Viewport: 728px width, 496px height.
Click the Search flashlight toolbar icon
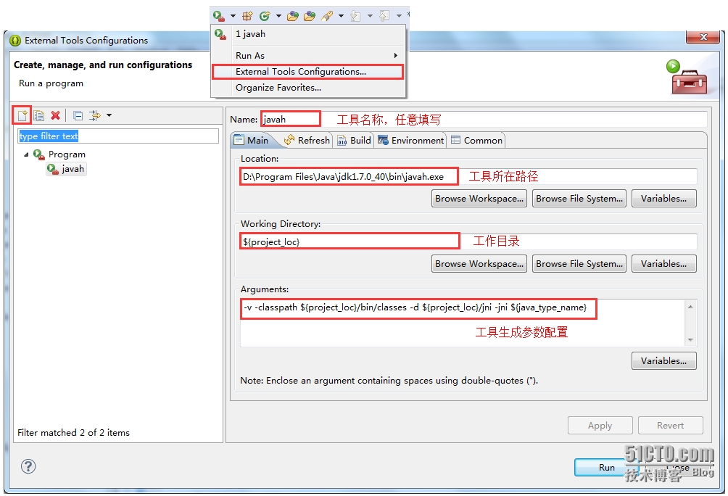(x=327, y=16)
